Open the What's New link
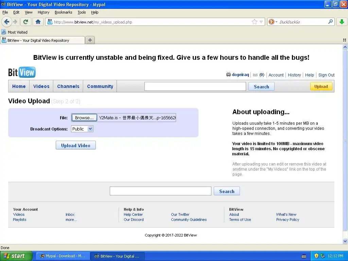The width and height of the screenshot is (348, 261). tap(286, 214)
